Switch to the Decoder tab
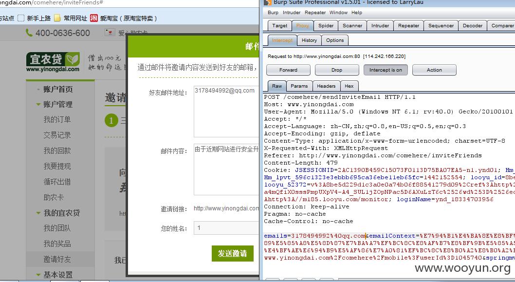This screenshot has height=282, width=515. [x=473, y=26]
